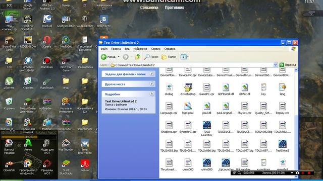Select the uTorrent desktop shortcut

coord(9,83)
